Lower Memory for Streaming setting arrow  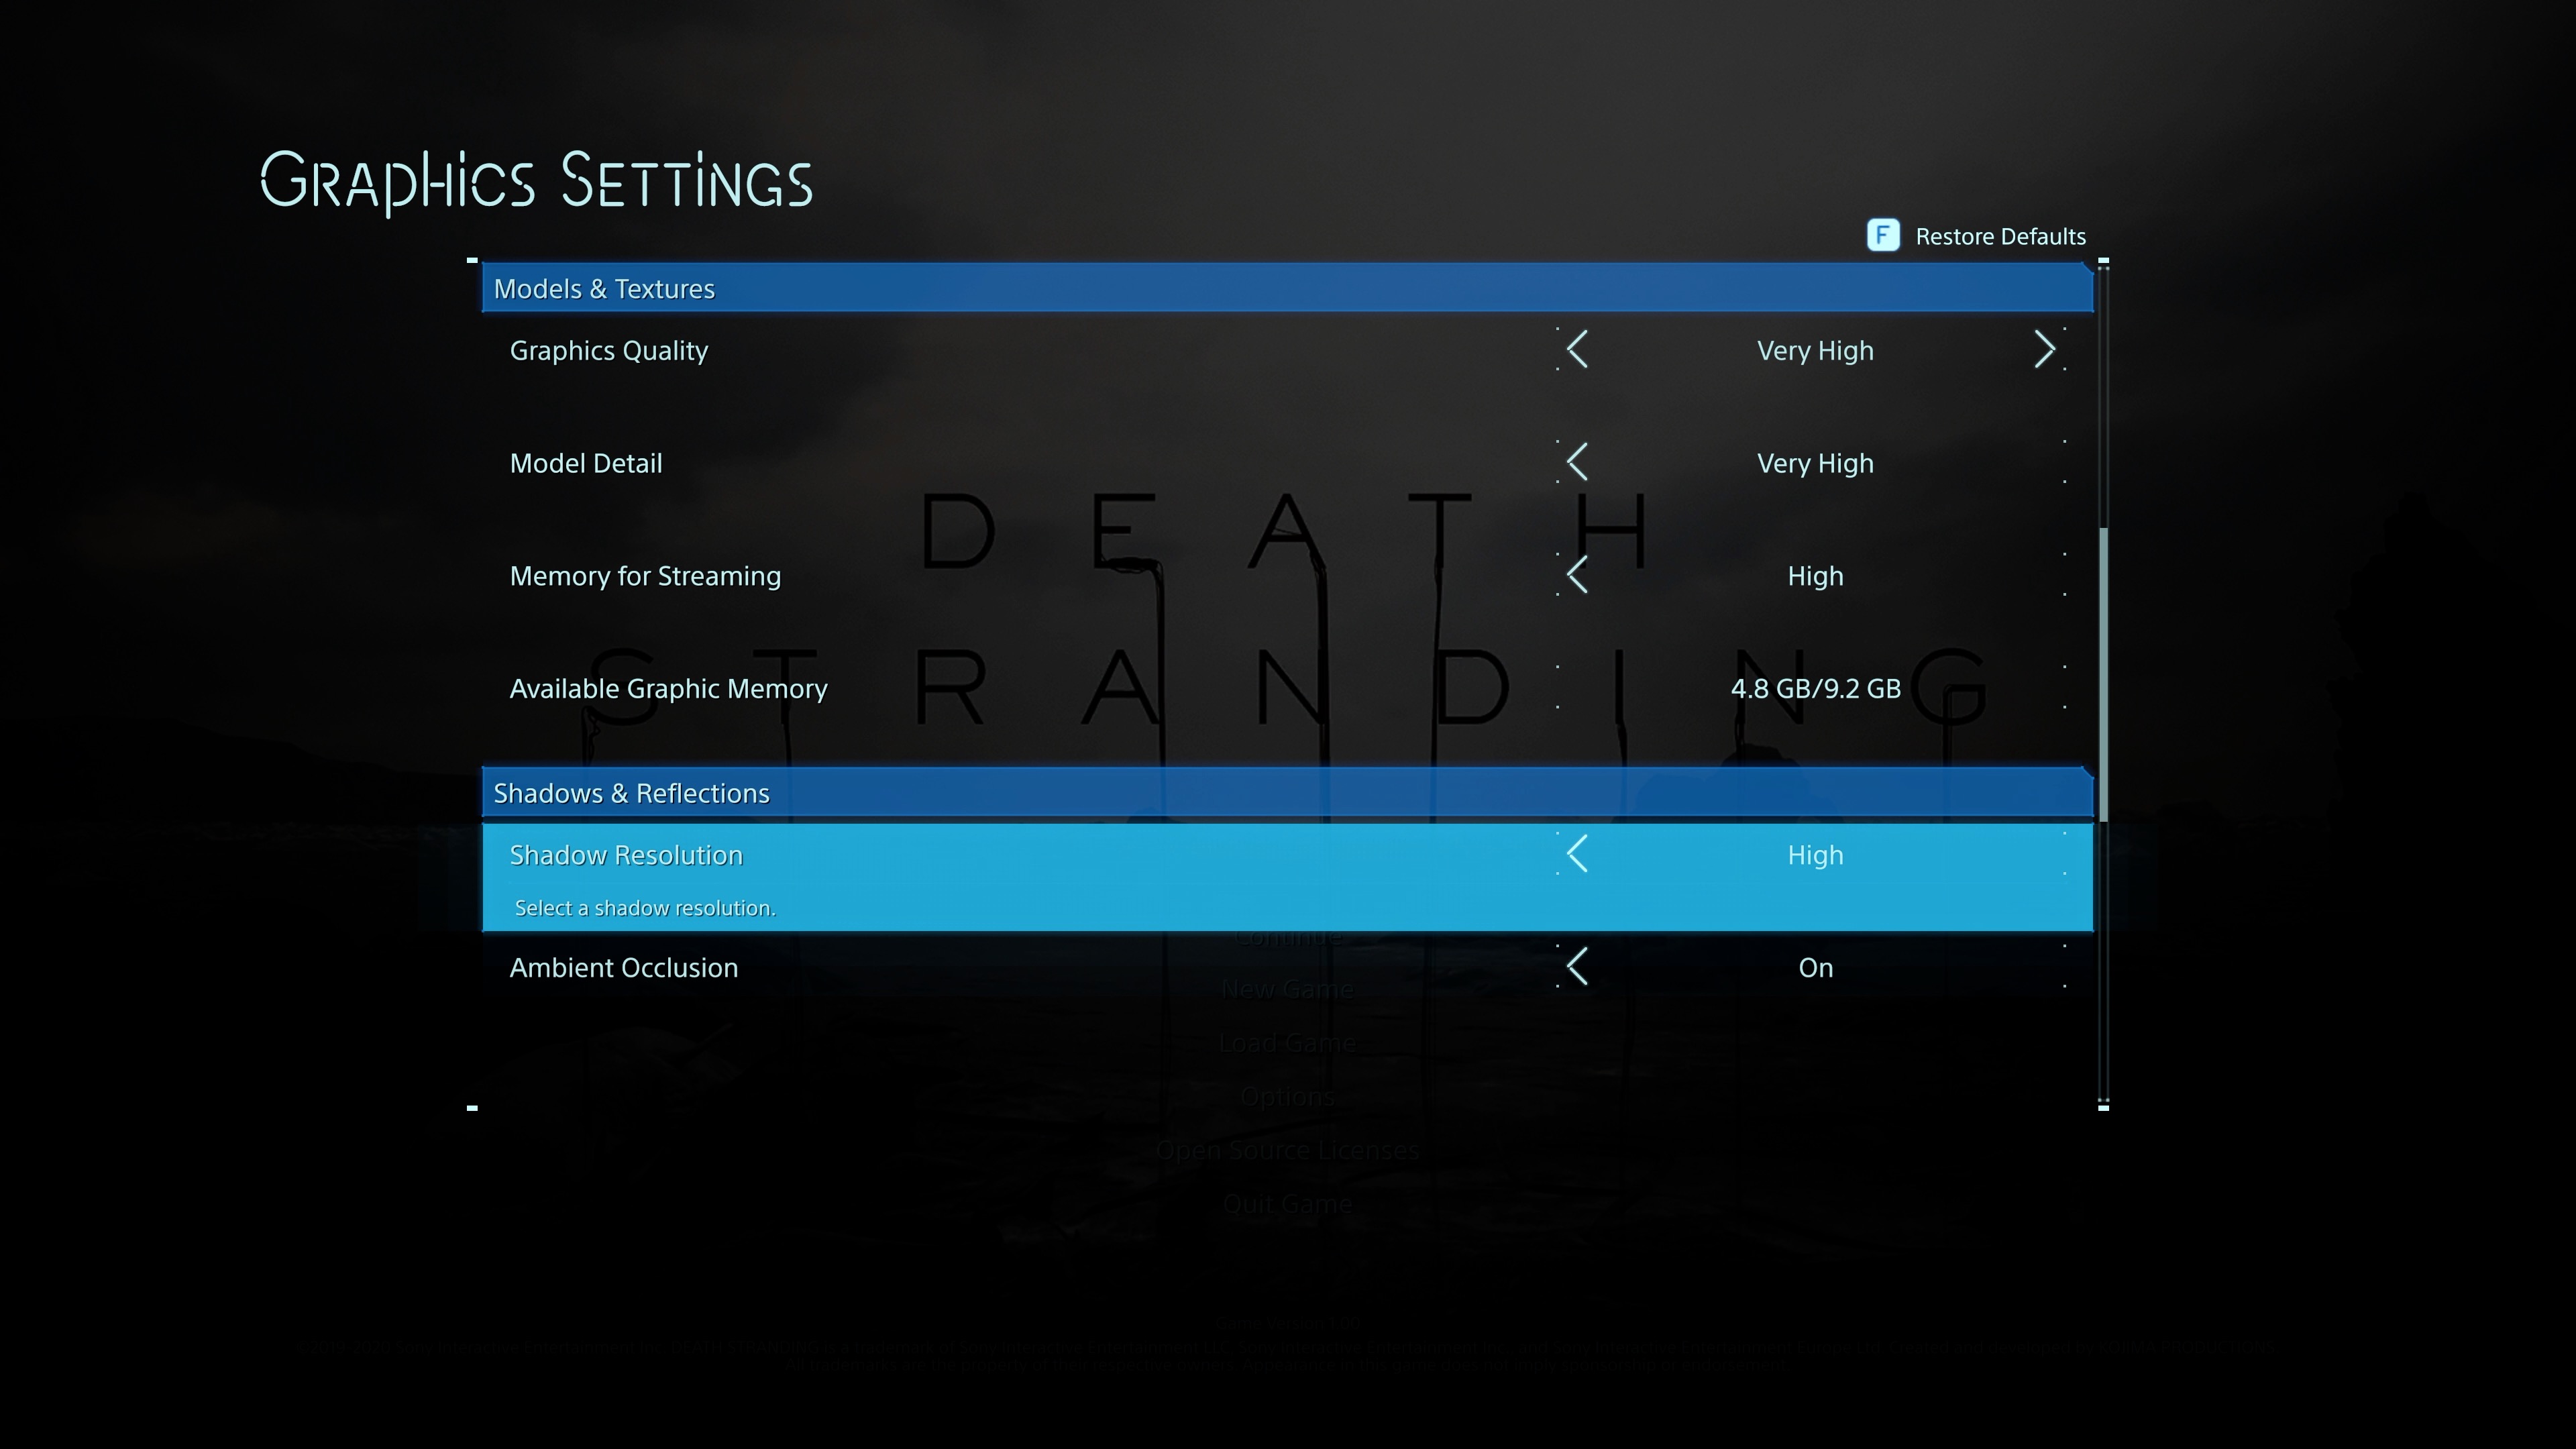pyautogui.click(x=1577, y=575)
